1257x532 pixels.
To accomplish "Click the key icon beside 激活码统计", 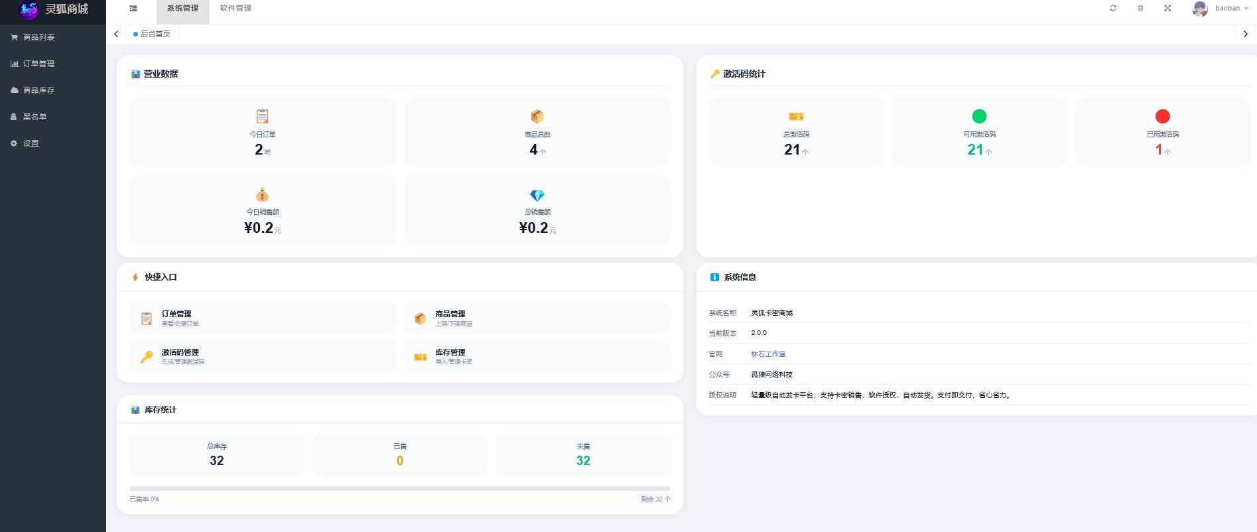I will point(715,74).
